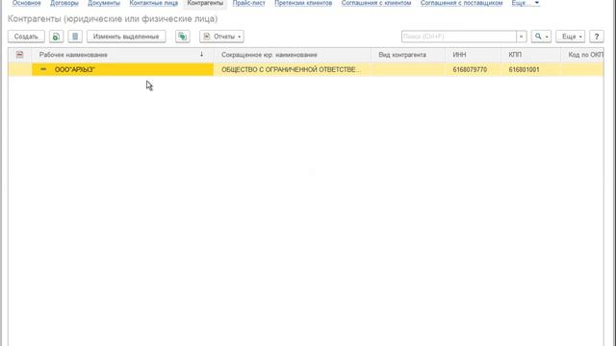Open Претензии клиентов link
This screenshot has width=616, height=346.
tap(303, 3)
